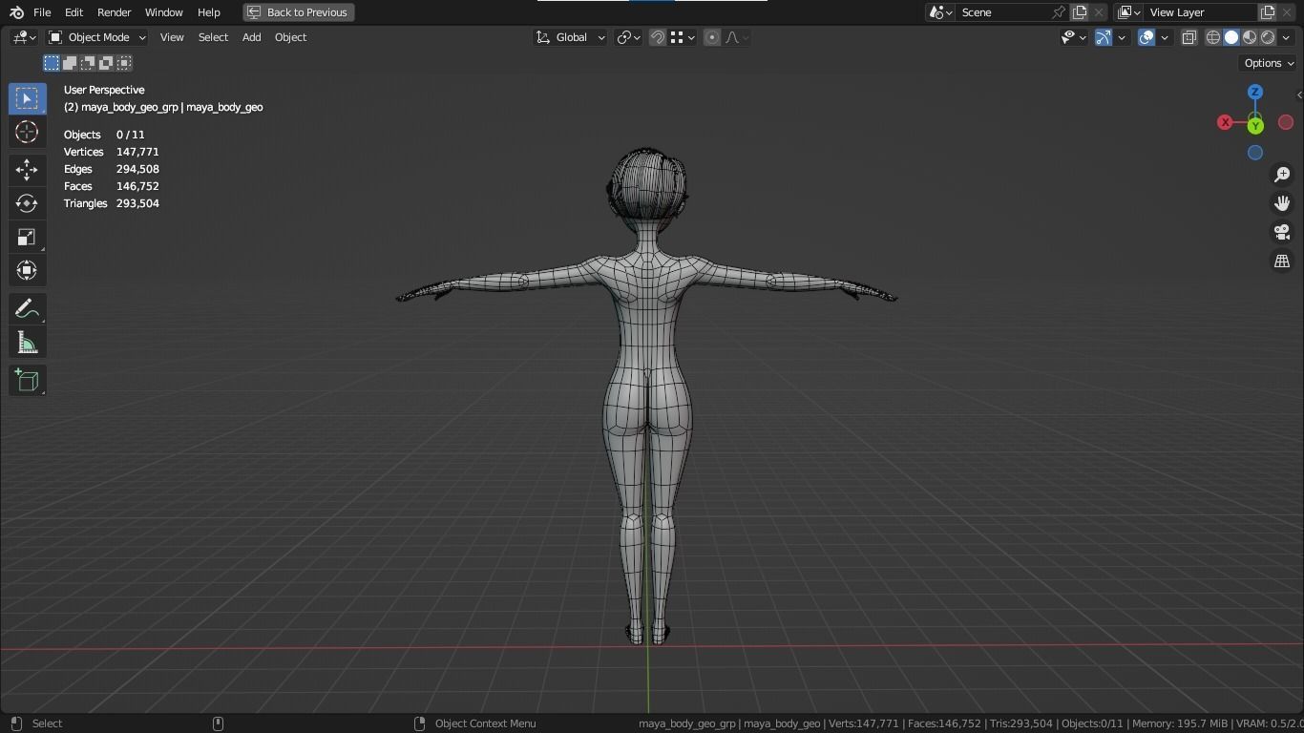Open the Help menu
The height and width of the screenshot is (733, 1304).
[208, 12]
